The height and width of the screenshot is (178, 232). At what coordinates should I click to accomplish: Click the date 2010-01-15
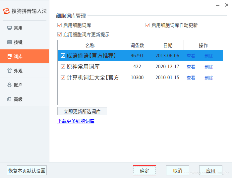pos(167,78)
